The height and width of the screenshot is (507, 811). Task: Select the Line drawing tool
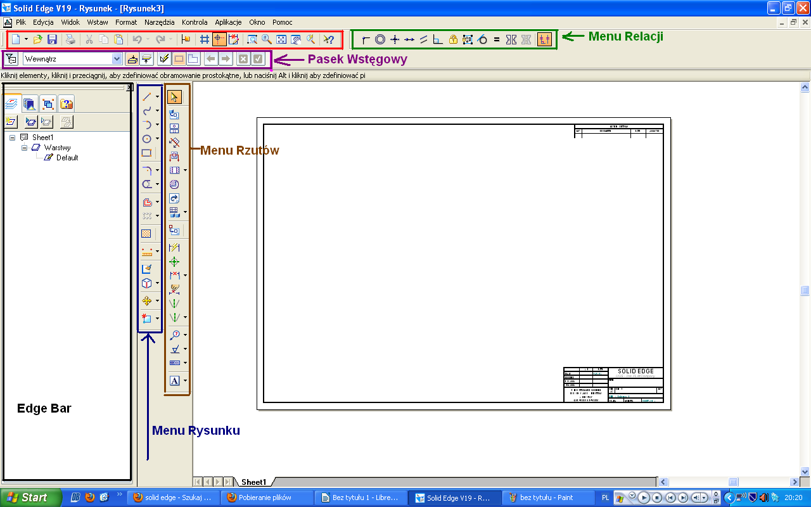click(146, 97)
